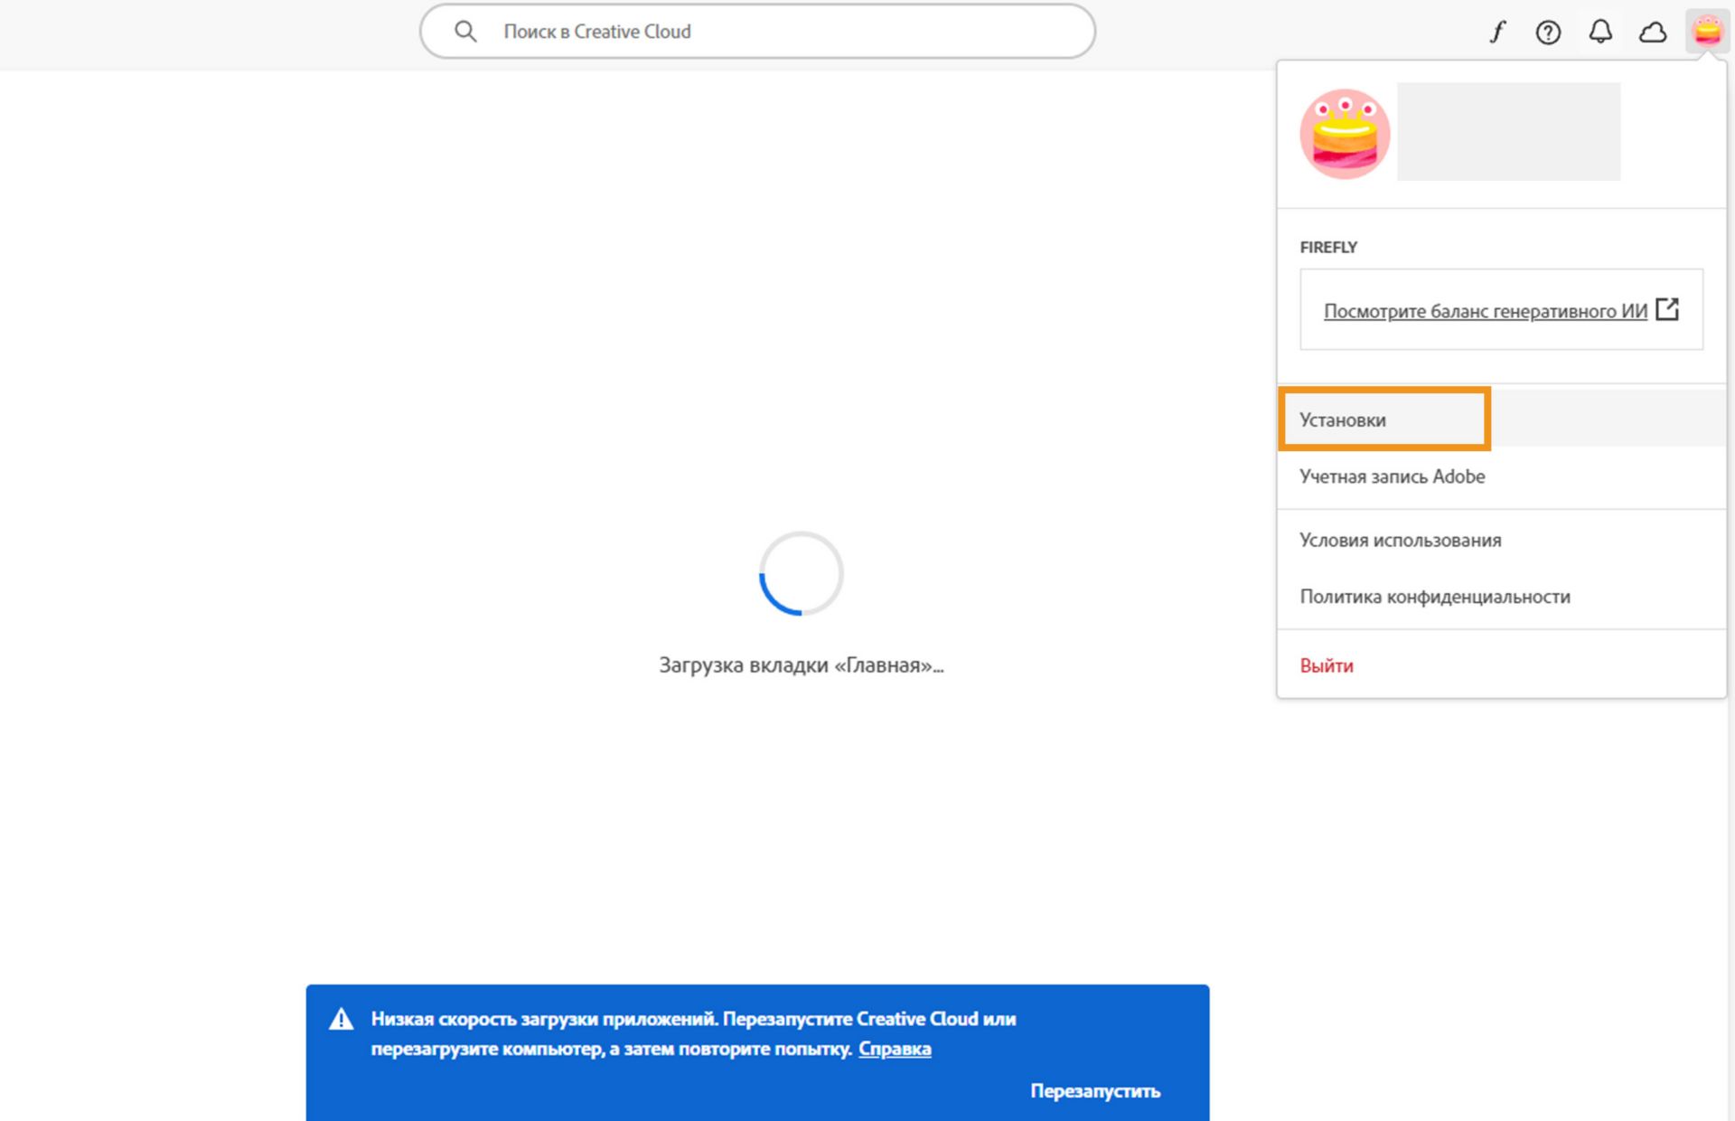Open "Политика конфиденциальности" in the menu

pyautogui.click(x=1435, y=596)
